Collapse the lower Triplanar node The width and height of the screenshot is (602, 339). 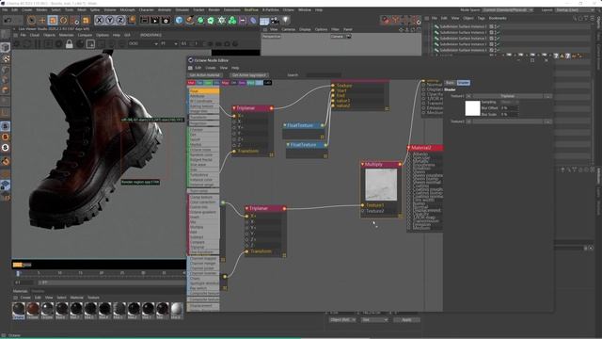point(246,208)
